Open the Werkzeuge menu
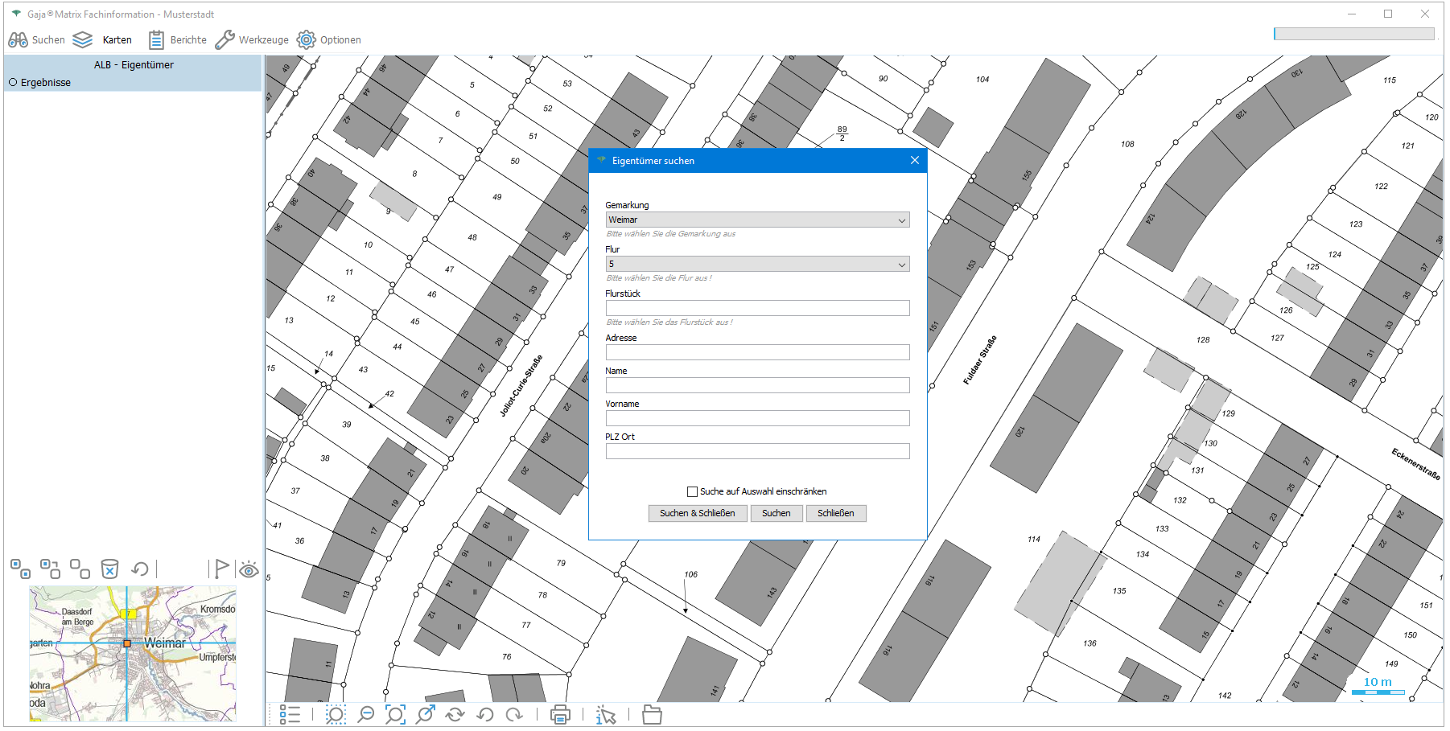Image resolution: width=1450 pixels, height=731 pixels. pyautogui.click(x=252, y=39)
